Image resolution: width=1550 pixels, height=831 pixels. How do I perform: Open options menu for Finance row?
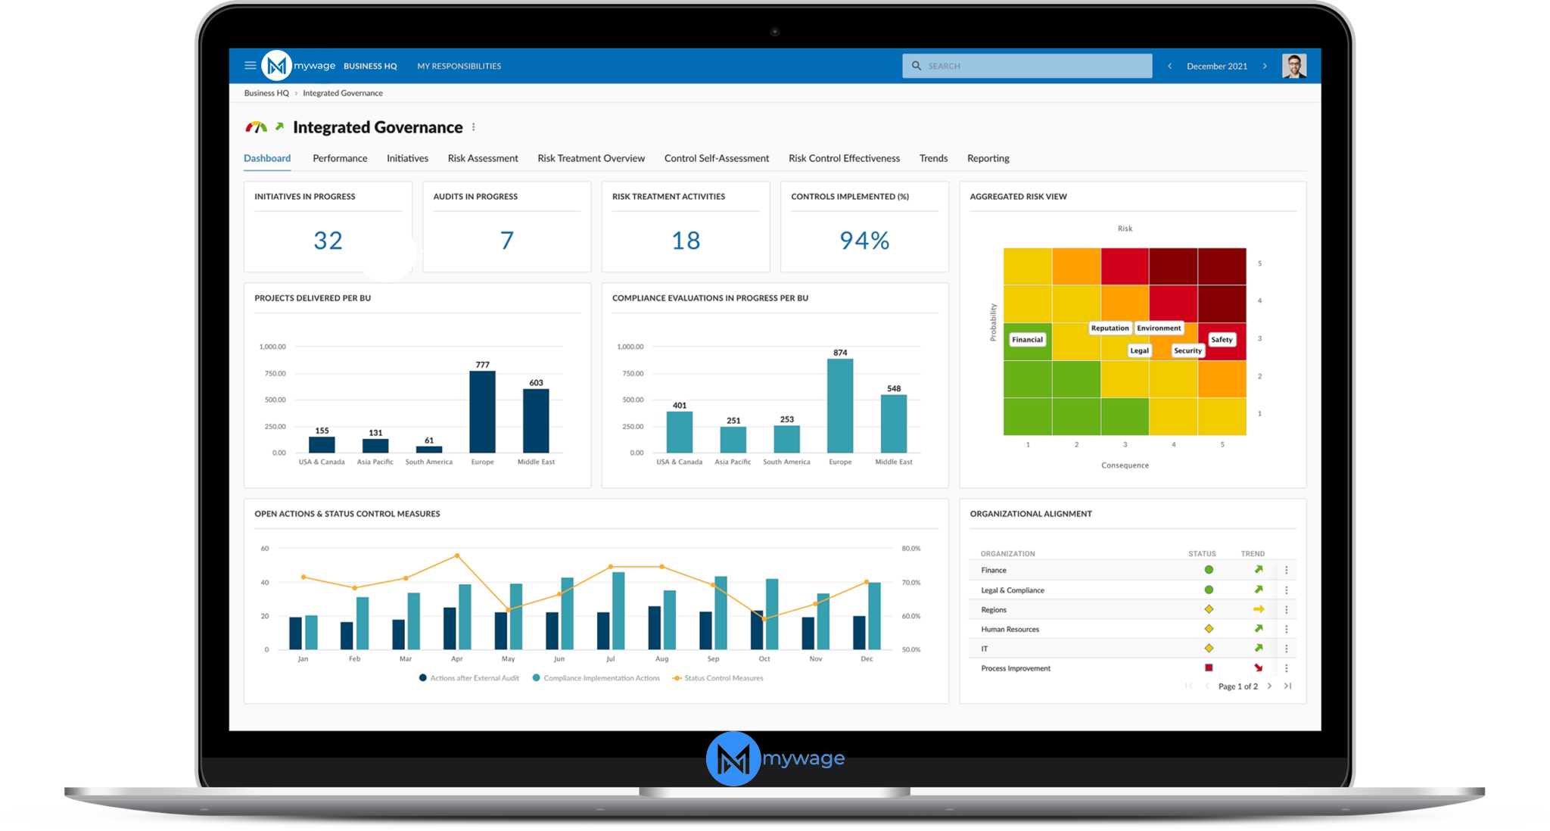point(1286,570)
